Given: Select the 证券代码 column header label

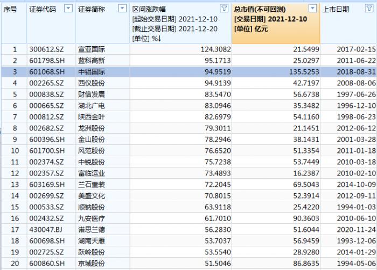Looking at the screenshot, I should (43, 10).
